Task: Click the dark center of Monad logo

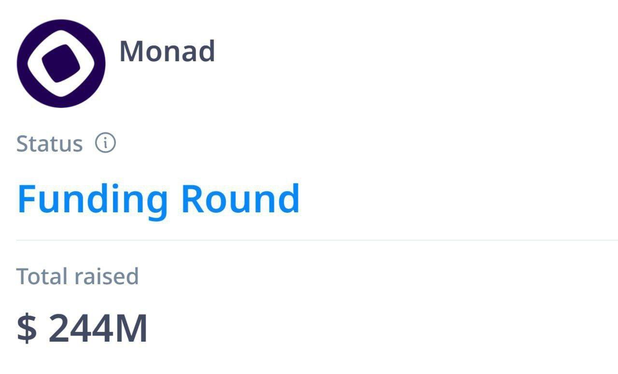Action: 61,63
